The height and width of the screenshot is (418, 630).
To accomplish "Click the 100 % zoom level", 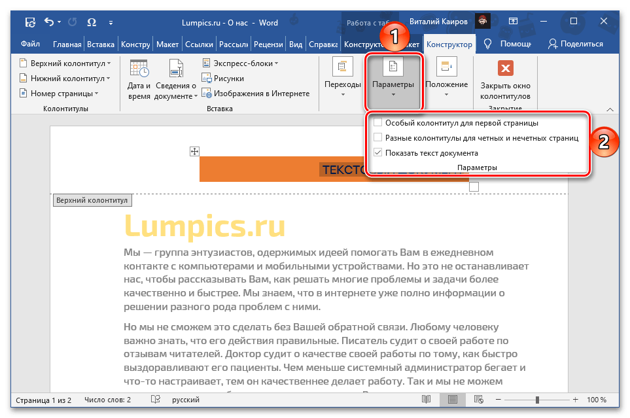I will click(x=597, y=400).
